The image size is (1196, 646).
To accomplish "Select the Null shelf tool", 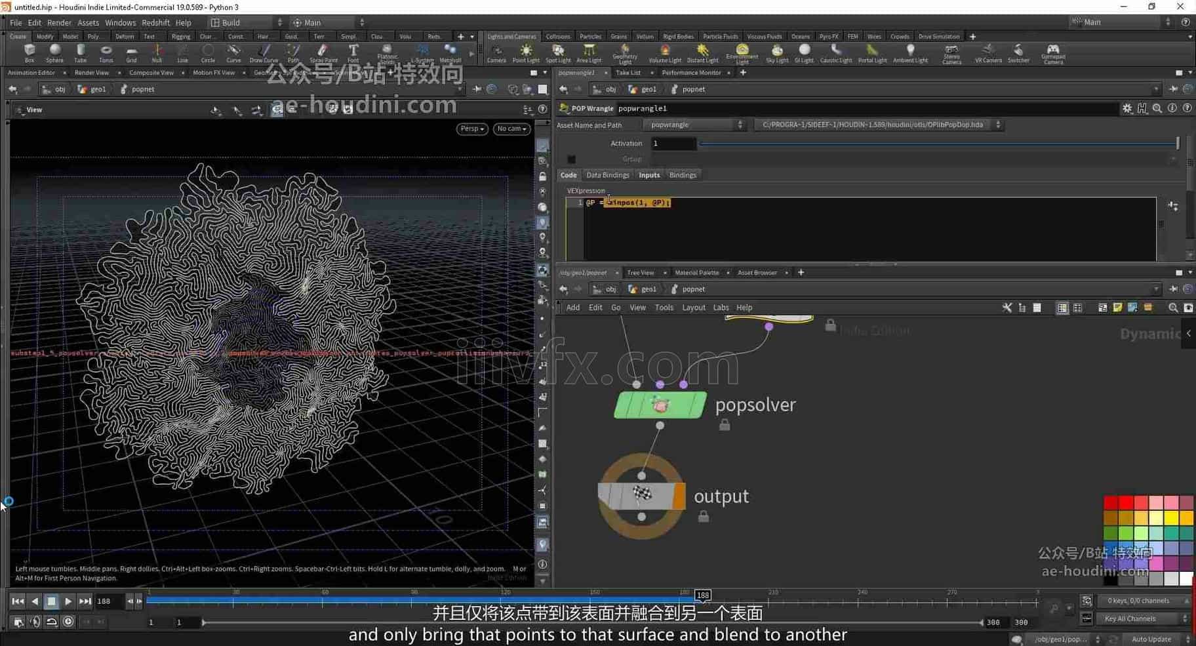I will click(157, 53).
